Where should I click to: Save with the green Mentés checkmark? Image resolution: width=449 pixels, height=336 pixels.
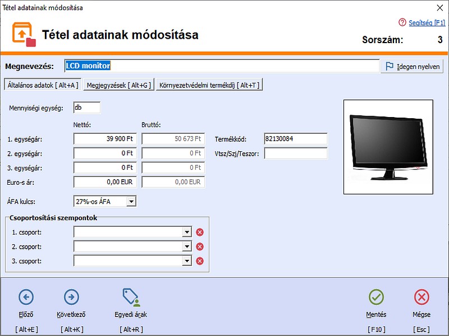[x=376, y=297]
